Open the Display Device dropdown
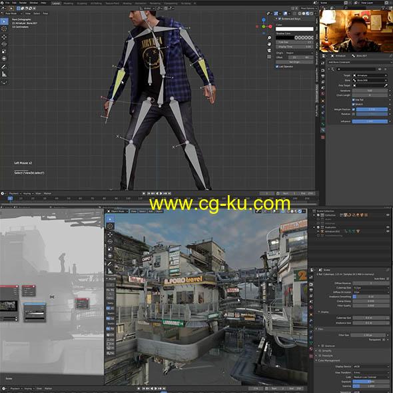The width and height of the screenshot is (393, 393). [371, 366]
